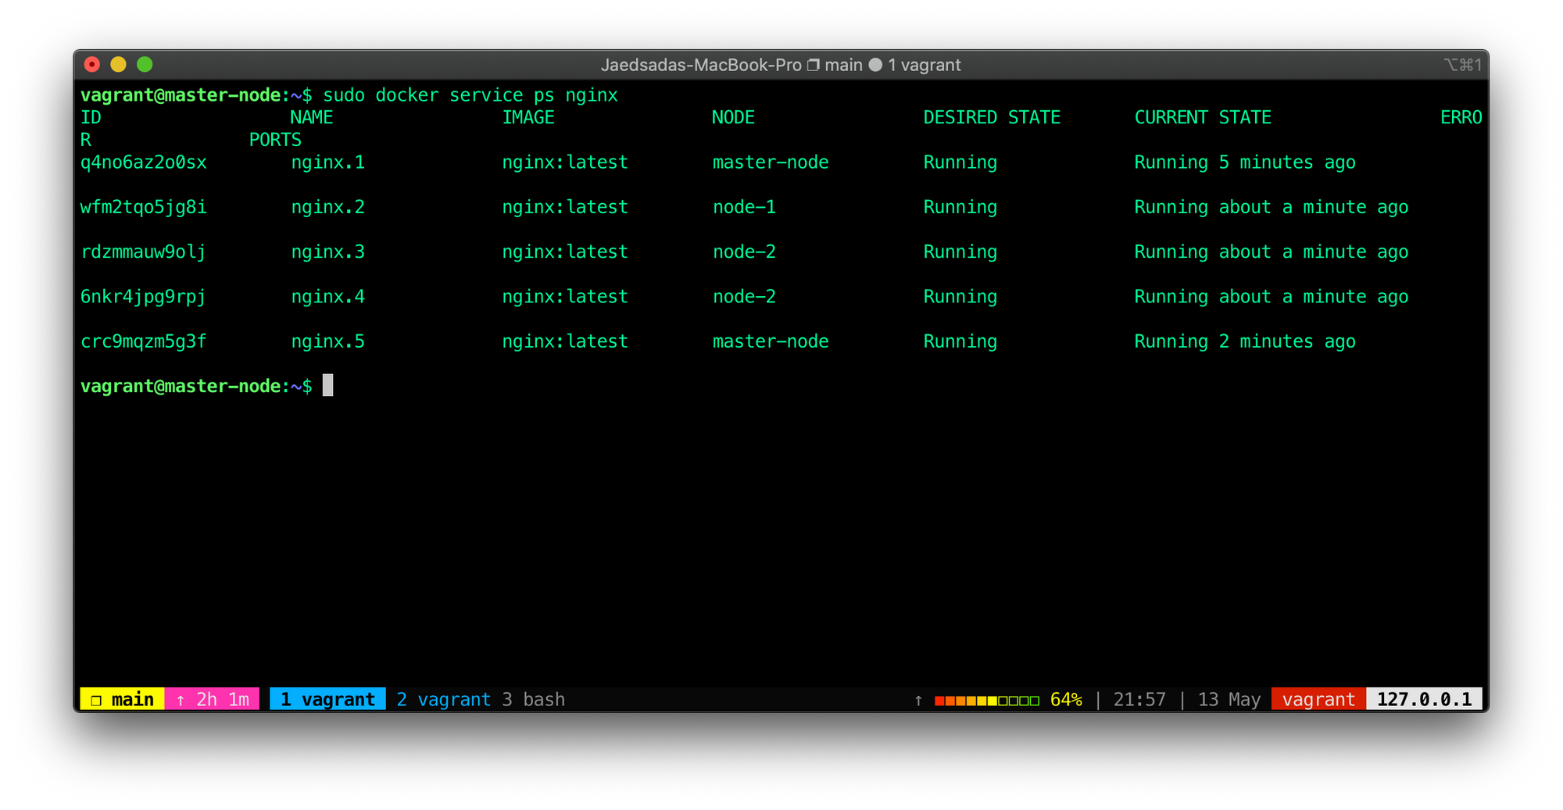Click the task name 'nginx.1'

coord(327,162)
